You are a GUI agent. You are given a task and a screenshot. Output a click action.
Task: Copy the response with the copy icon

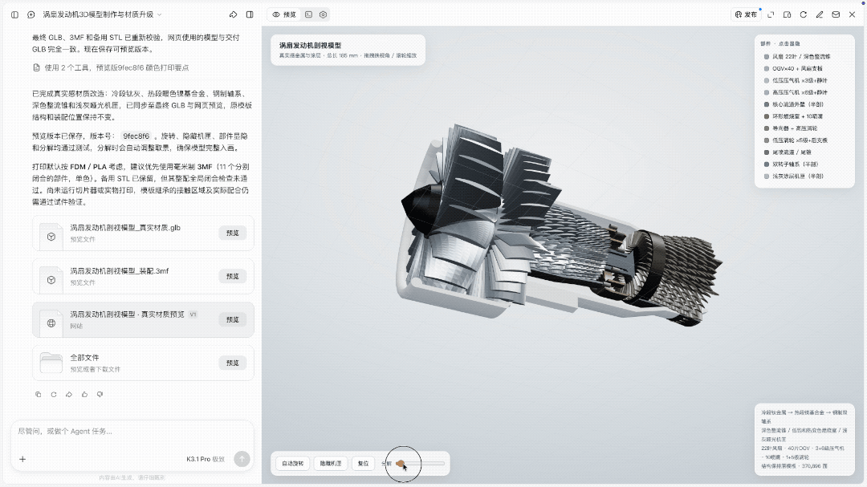[x=39, y=394]
